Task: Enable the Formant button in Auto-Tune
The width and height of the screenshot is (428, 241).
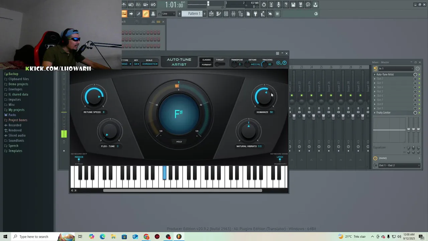Action: tap(207, 65)
